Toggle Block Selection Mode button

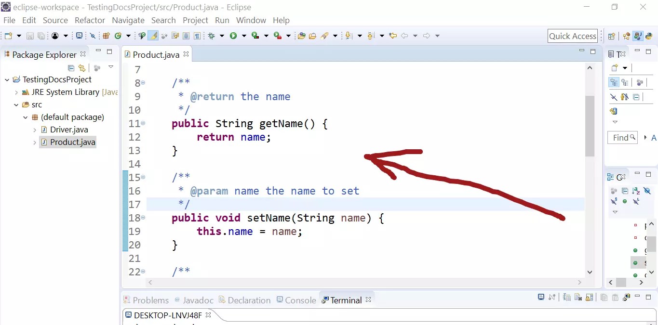pos(186,36)
